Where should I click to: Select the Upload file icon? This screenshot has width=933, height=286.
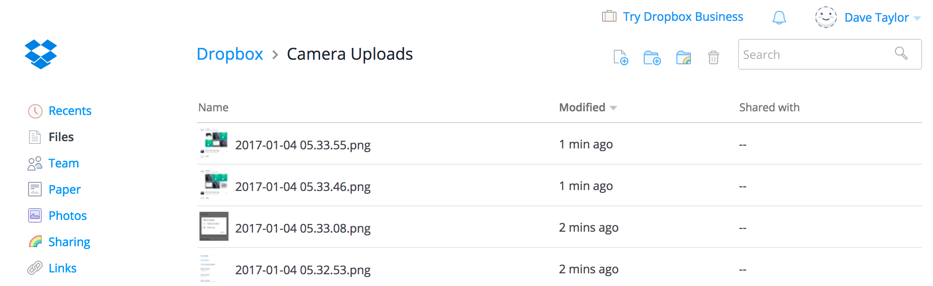621,57
